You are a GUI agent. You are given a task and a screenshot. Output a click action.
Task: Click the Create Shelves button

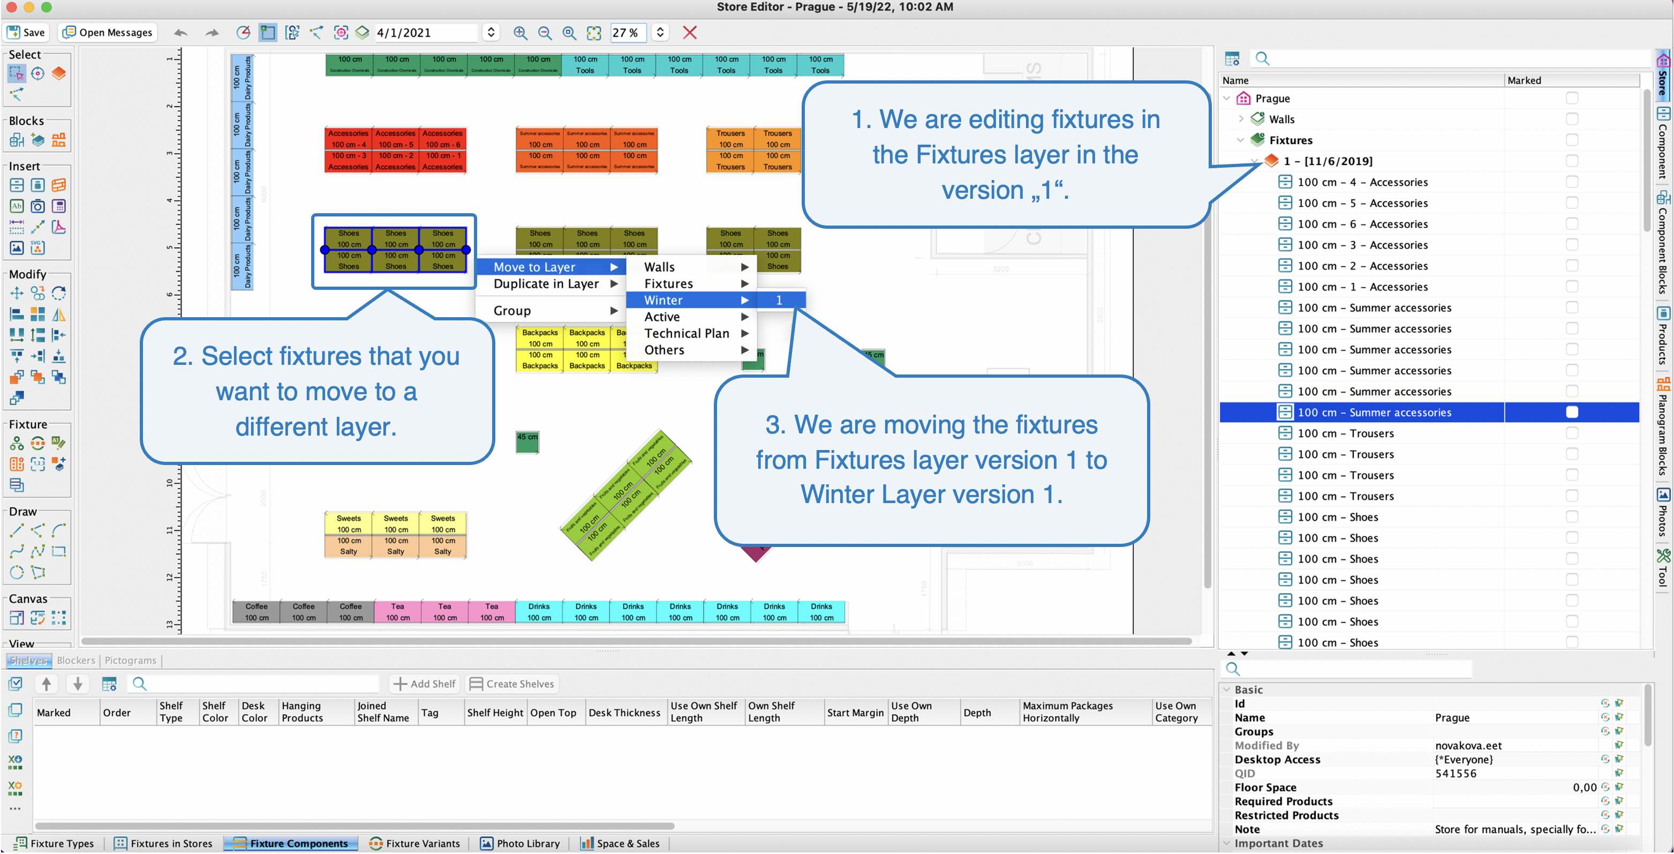point(512,684)
